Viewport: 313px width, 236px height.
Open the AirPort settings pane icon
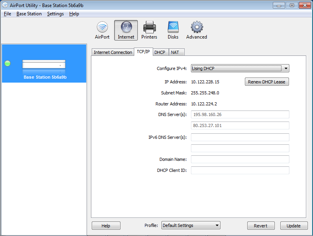[102, 30]
